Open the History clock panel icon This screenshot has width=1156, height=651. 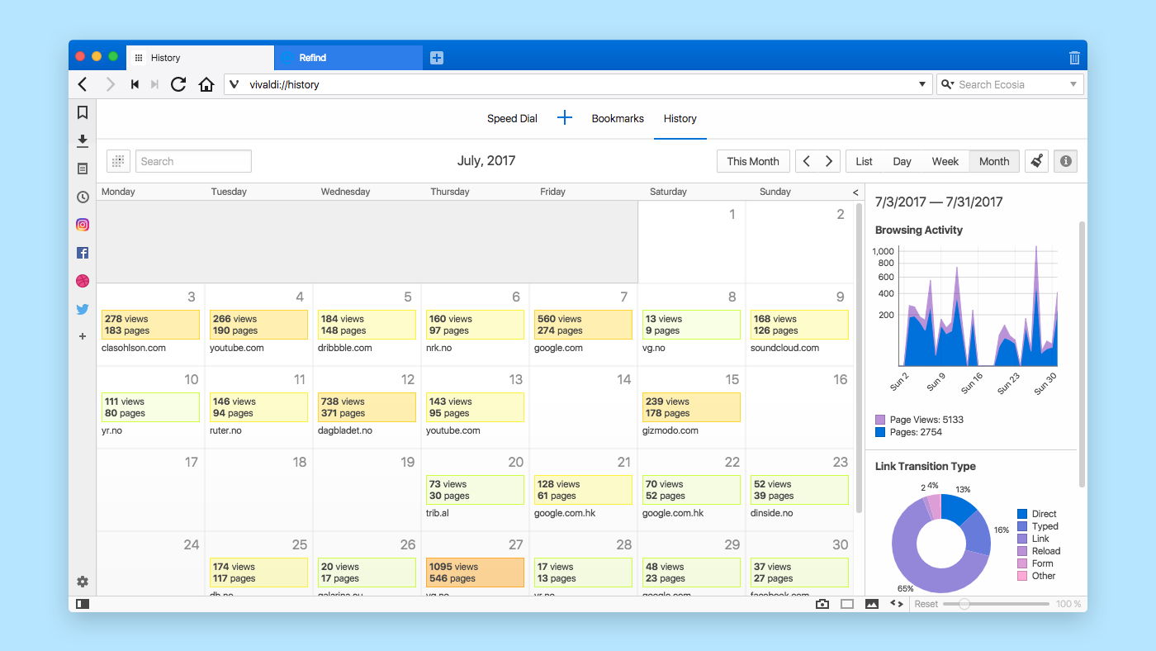[83, 197]
